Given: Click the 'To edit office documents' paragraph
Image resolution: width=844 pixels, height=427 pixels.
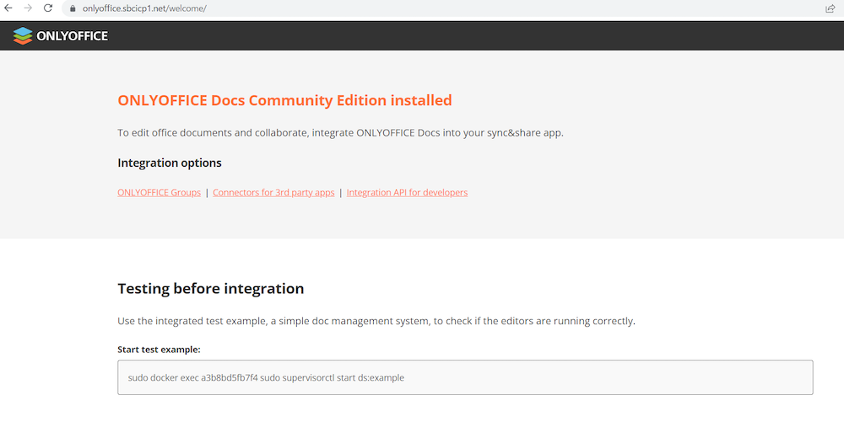Looking at the screenshot, I should 339,132.
